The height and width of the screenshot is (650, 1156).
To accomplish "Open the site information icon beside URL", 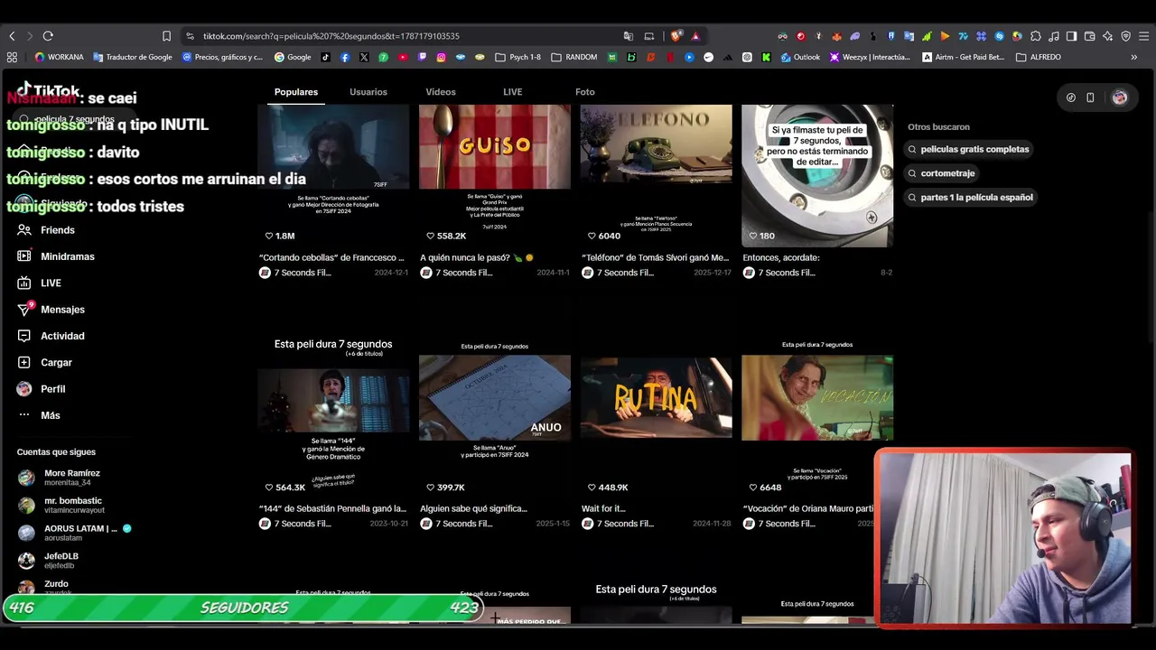I will [x=190, y=36].
